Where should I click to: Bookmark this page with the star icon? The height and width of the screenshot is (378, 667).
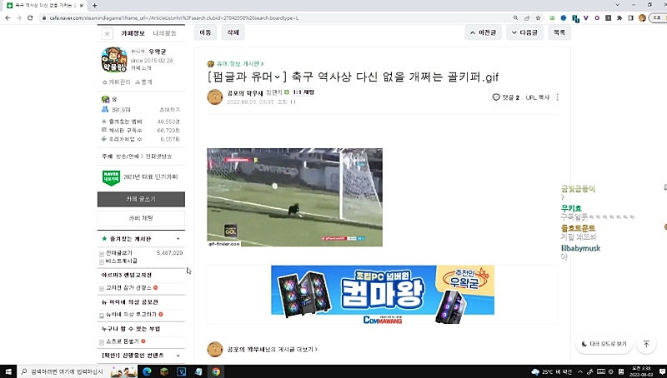click(538, 17)
